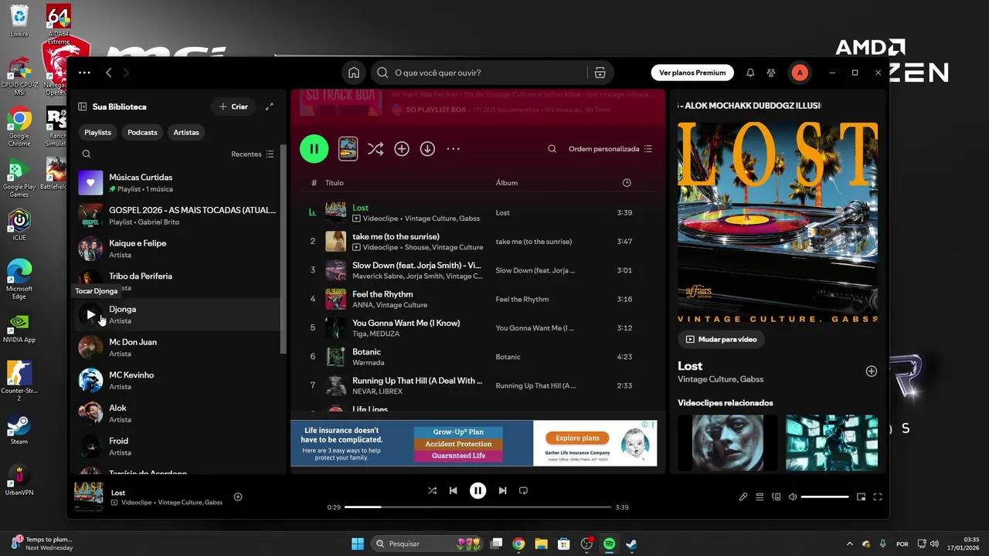Click the Browse icon in the search bar
Viewport: 989px width, 556px height.
coord(600,73)
